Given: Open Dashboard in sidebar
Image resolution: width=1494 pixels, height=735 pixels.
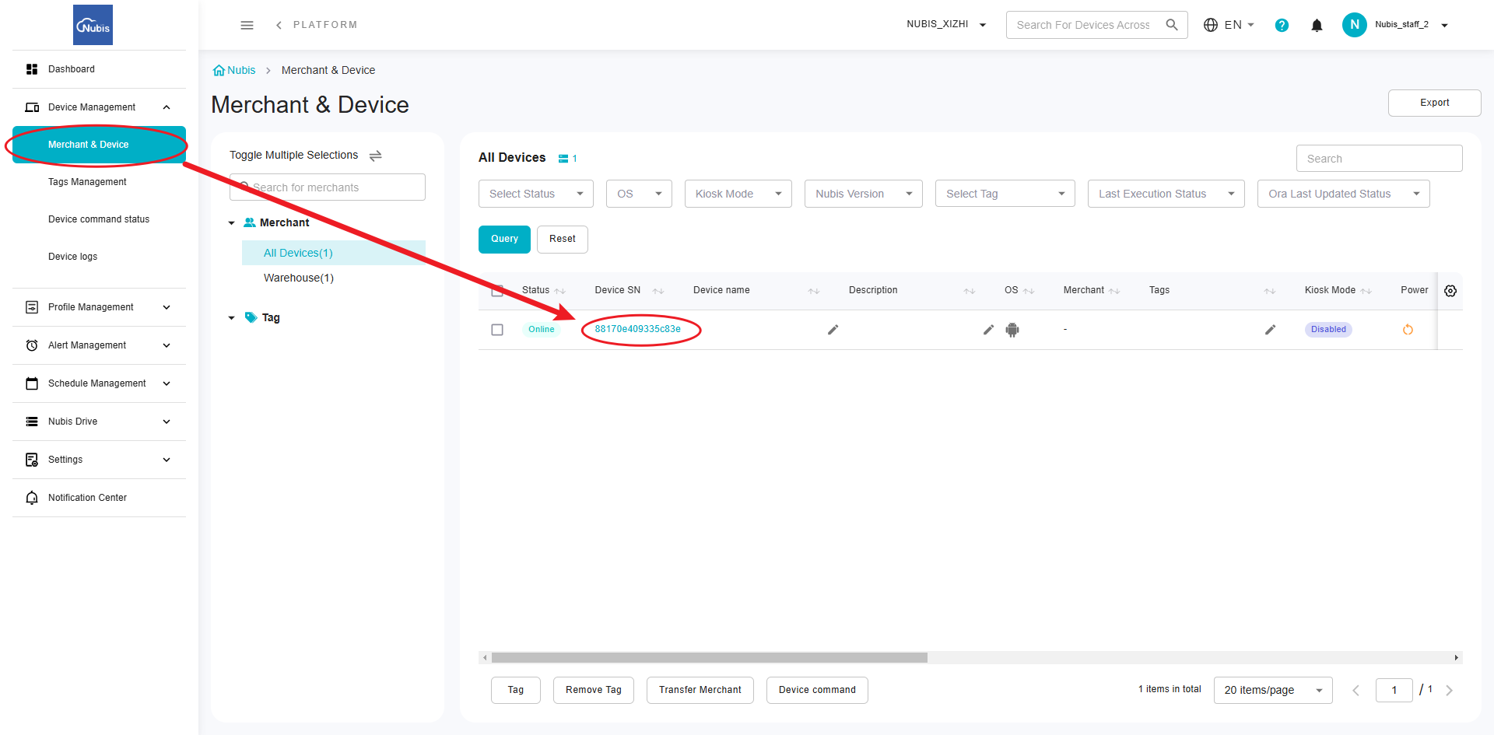Looking at the screenshot, I should pyautogui.click(x=99, y=69).
